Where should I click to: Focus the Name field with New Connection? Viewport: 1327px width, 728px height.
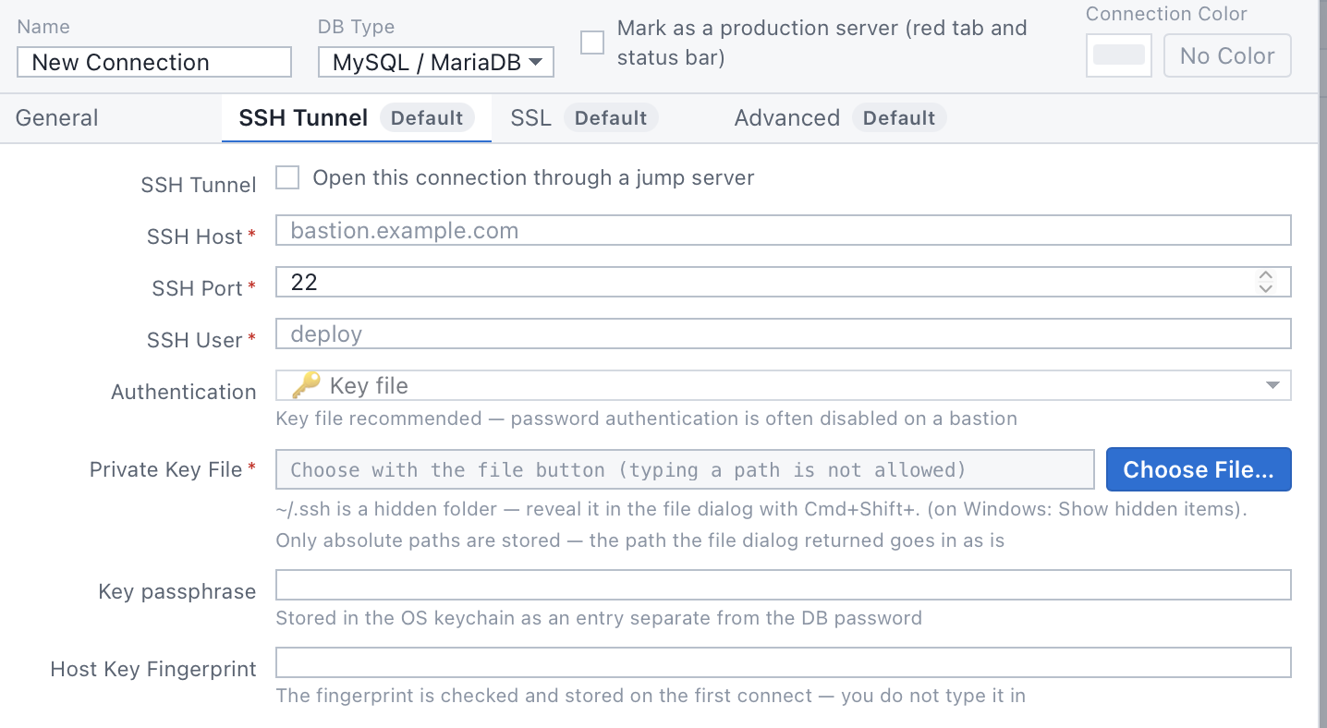154,63
